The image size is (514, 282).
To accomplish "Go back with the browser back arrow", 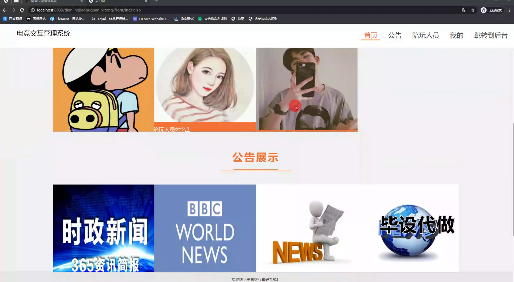I will [x=5, y=10].
